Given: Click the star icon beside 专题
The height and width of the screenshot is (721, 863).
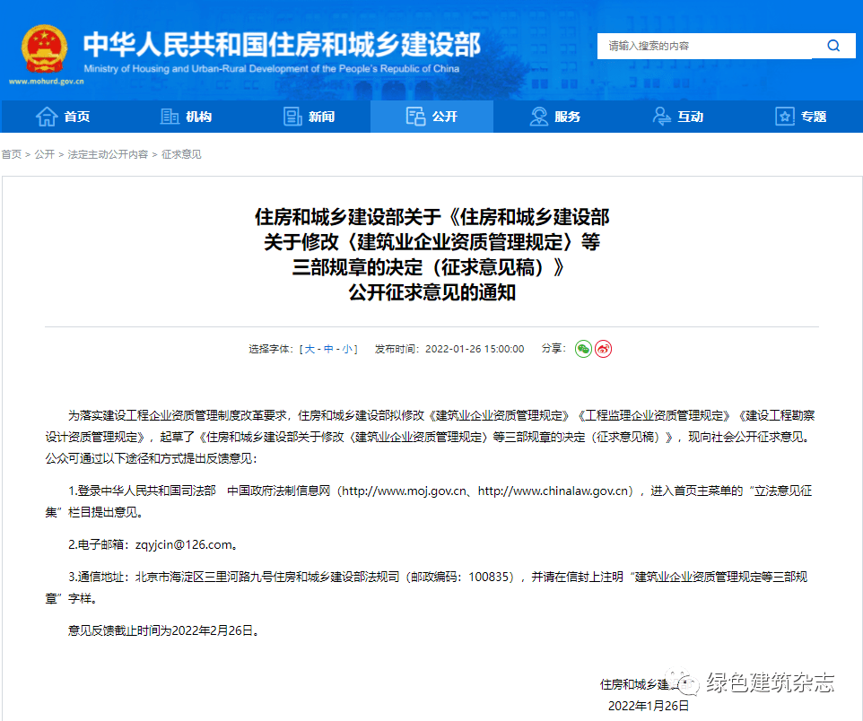Looking at the screenshot, I should [x=785, y=116].
